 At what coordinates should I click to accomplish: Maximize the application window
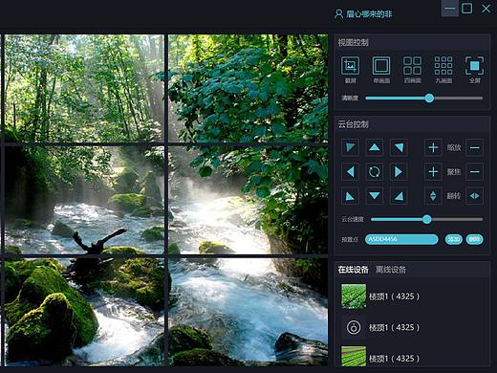[x=467, y=9]
